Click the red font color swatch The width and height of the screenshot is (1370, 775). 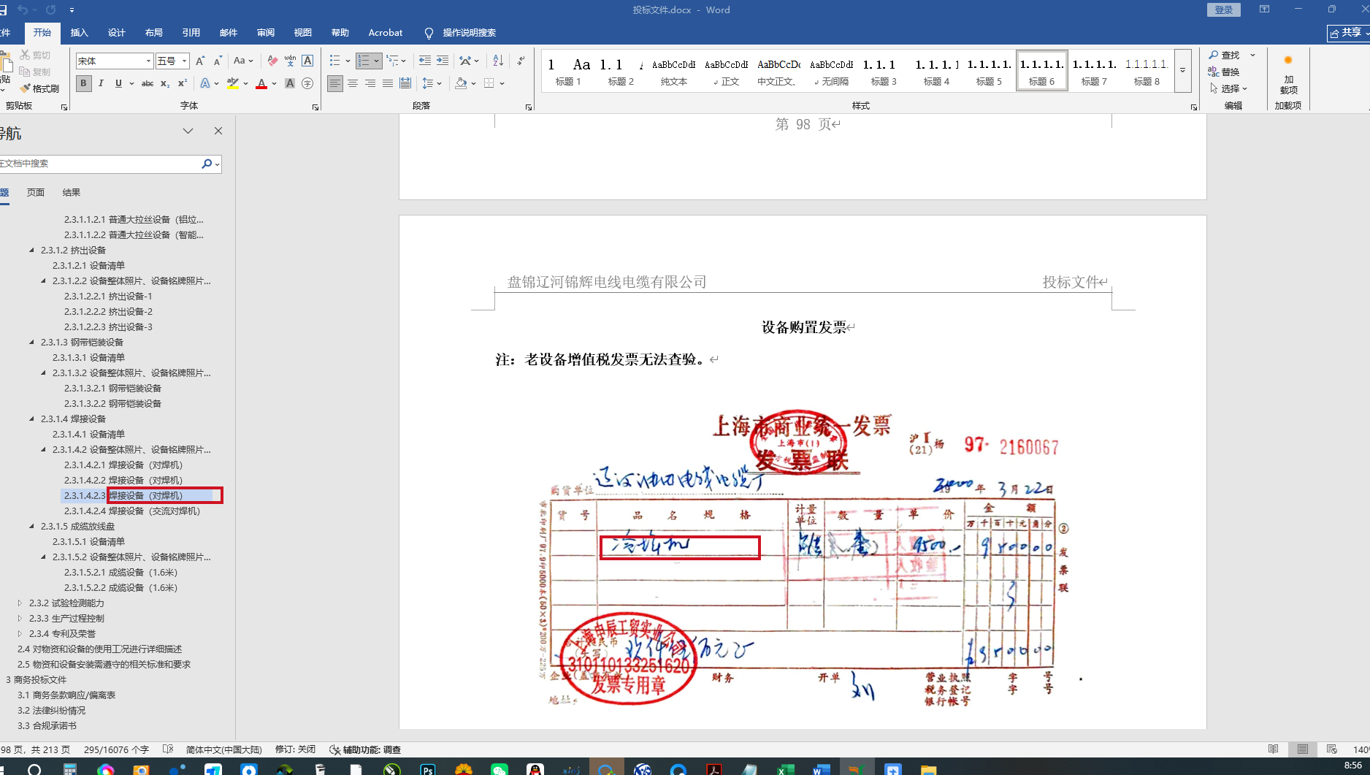click(261, 83)
